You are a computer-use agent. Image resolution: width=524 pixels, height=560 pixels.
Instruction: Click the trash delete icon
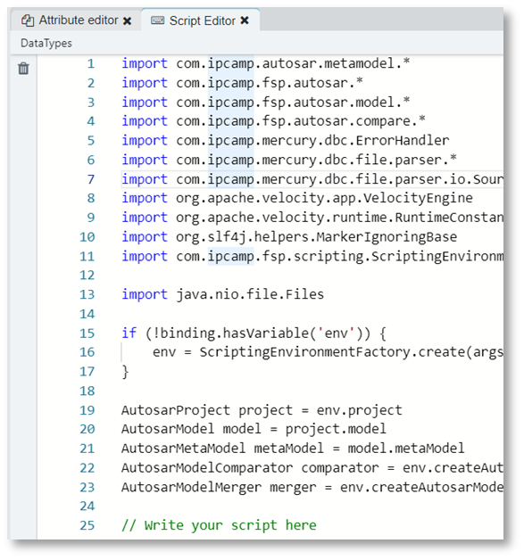(23, 68)
